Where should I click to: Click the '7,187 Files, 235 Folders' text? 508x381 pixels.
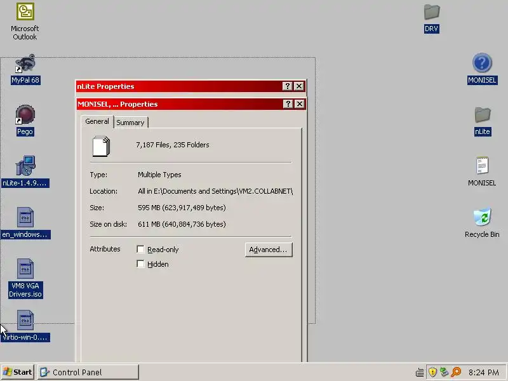tap(172, 145)
